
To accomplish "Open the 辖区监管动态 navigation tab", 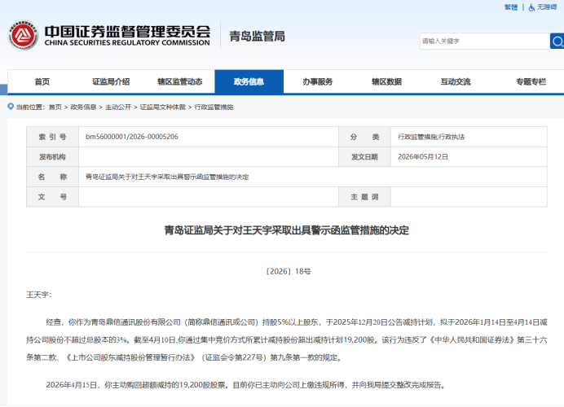I will click(180, 82).
